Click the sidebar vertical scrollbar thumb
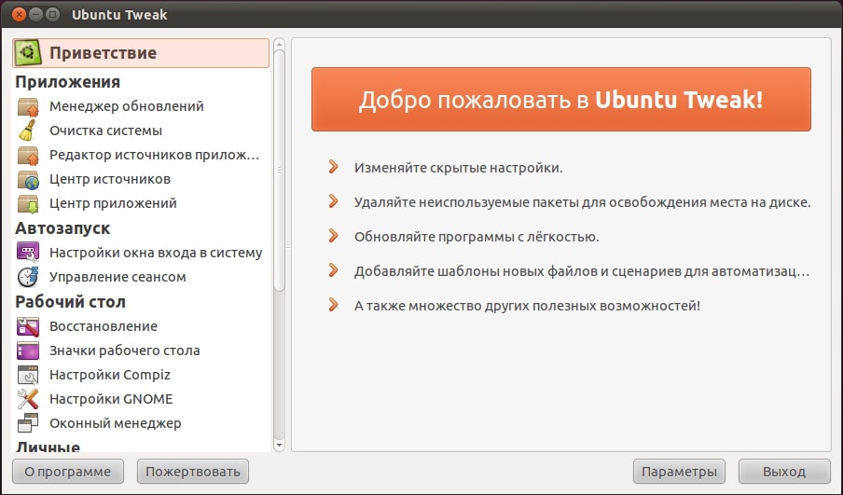The height and width of the screenshot is (495, 843). (x=279, y=170)
